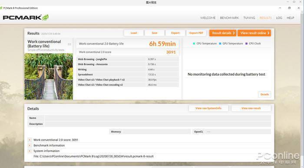The image size is (304, 168).
Task: Open the TUNING tab
Action: (249, 18)
